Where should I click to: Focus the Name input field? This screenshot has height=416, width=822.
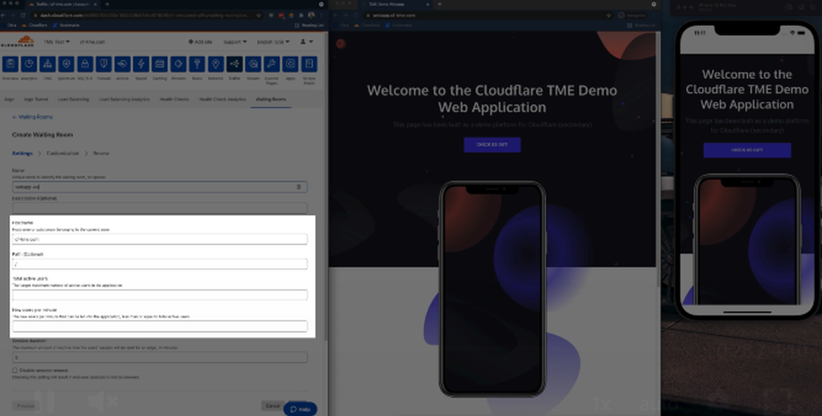coord(160,187)
